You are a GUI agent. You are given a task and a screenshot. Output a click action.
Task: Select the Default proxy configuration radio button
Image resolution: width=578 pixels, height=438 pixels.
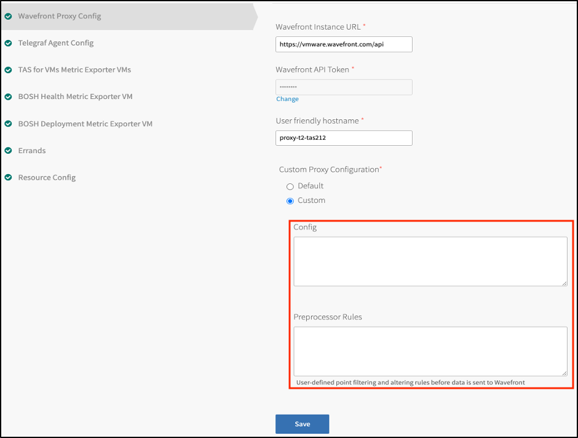tap(290, 186)
